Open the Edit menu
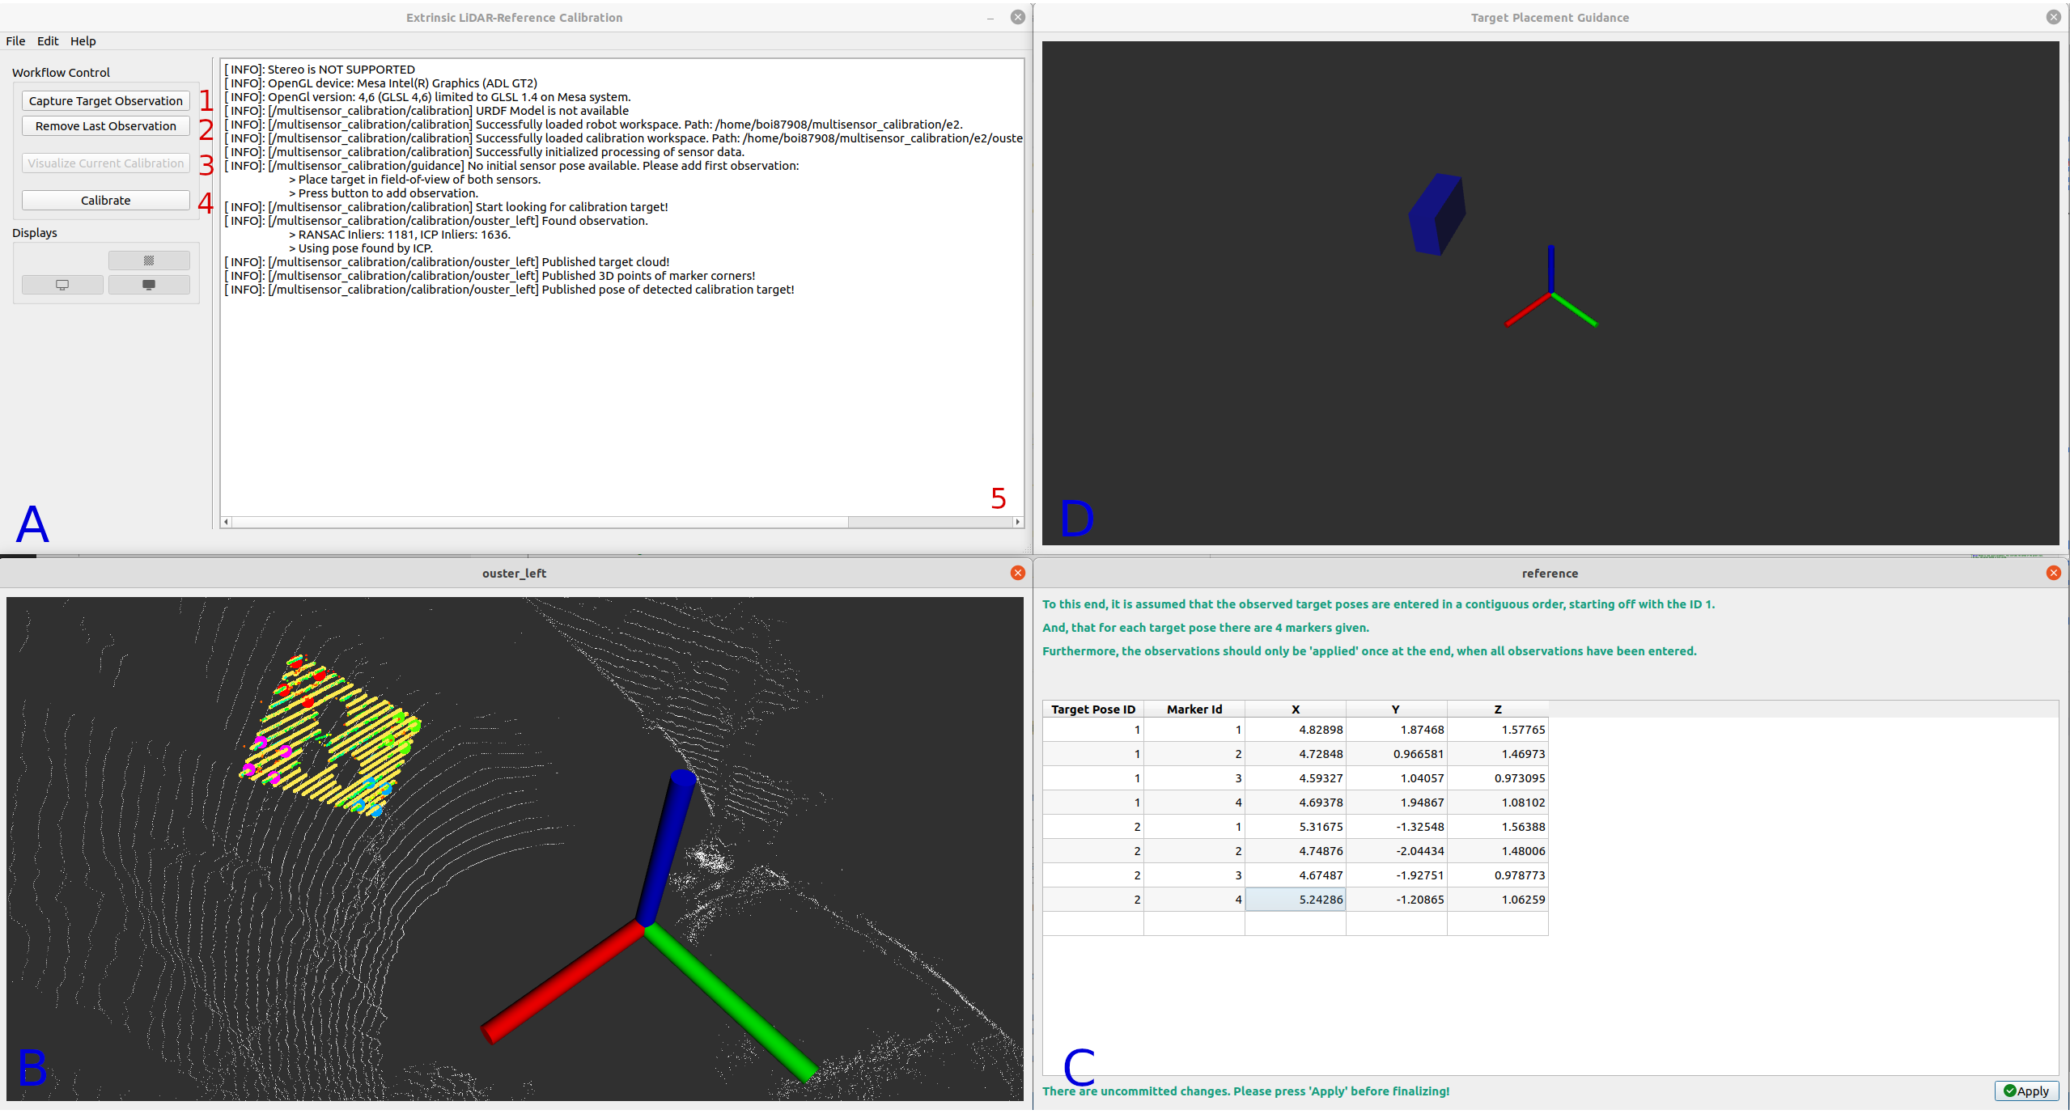2070x1114 pixels. pyautogui.click(x=48, y=41)
